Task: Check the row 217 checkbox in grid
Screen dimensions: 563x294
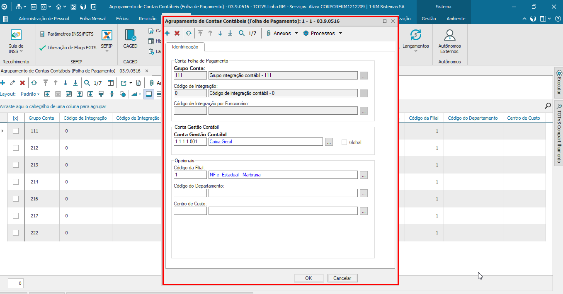Action: point(16,216)
